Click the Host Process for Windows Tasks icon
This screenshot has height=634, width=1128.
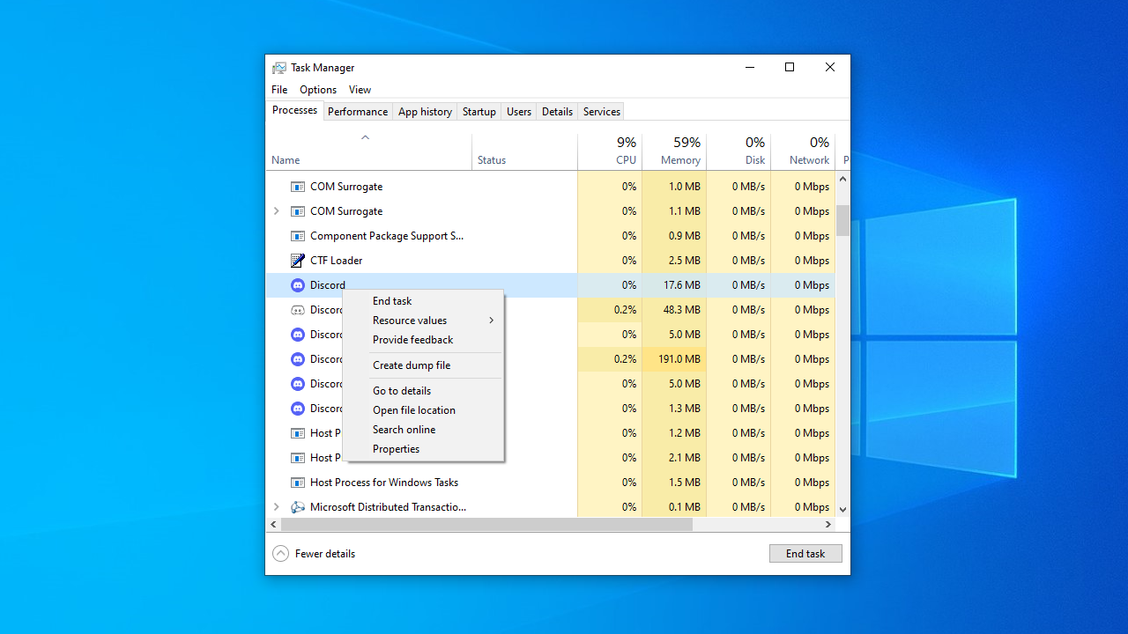(298, 483)
